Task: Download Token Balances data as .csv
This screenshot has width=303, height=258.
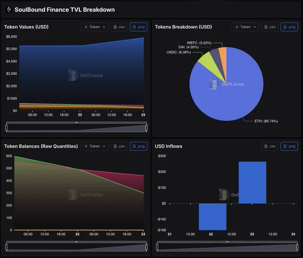Action: click(x=119, y=147)
